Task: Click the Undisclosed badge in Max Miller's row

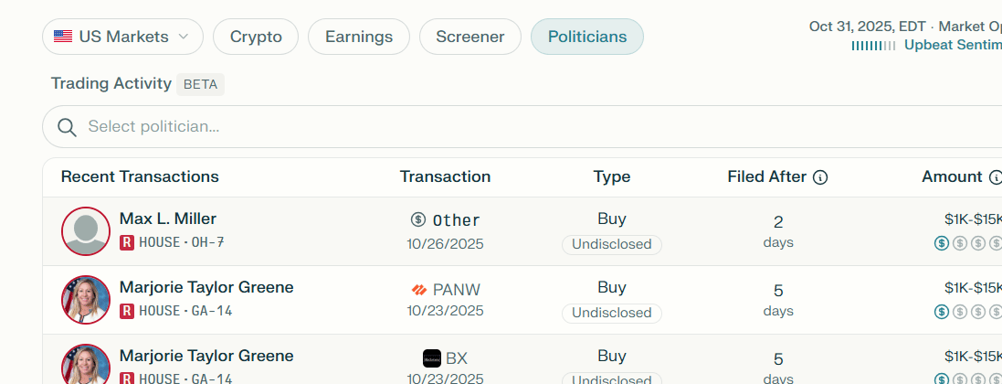Action: click(x=611, y=244)
